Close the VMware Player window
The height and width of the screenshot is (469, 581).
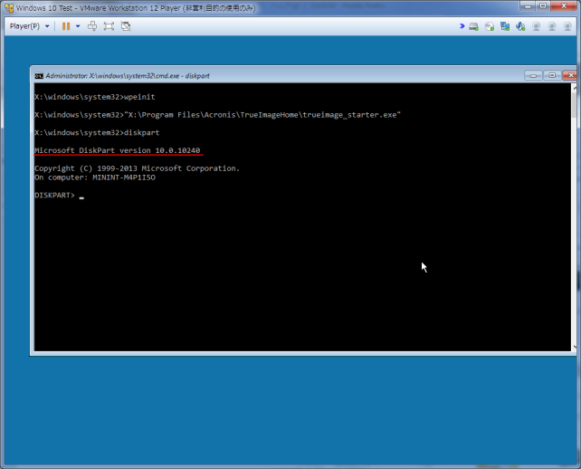pyautogui.click(x=564, y=6)
